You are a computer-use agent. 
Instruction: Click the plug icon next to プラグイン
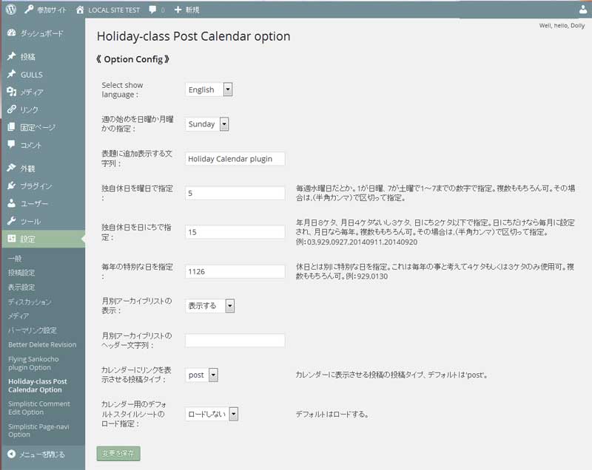pyautogui.click(x=12, y=185)
